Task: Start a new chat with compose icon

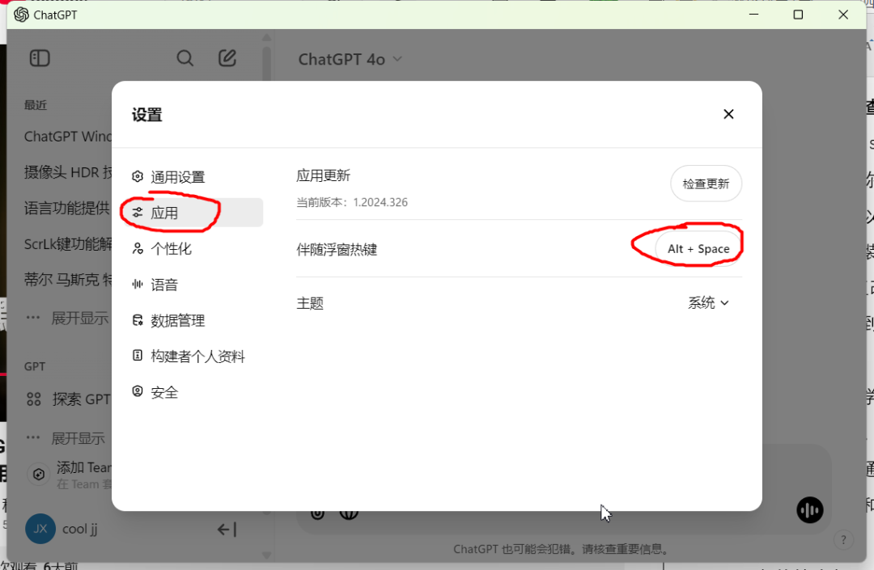Action: [x=227, y=58]
